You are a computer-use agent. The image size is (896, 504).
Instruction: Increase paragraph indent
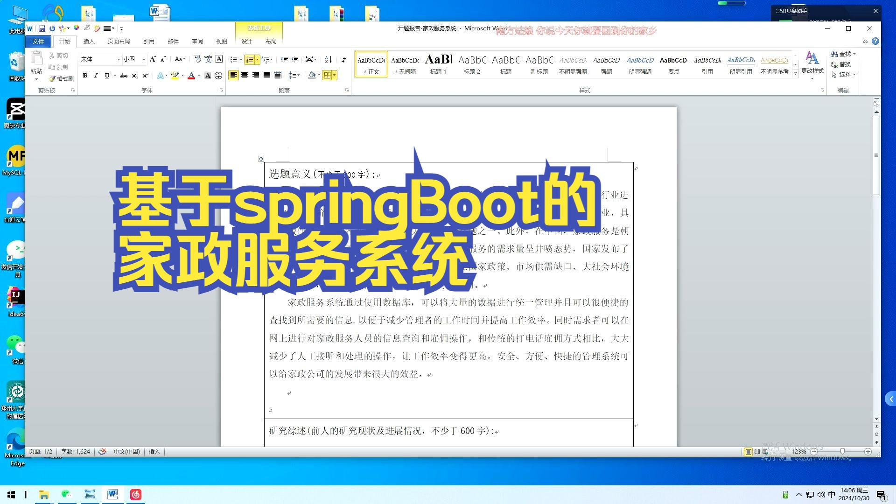294,59
